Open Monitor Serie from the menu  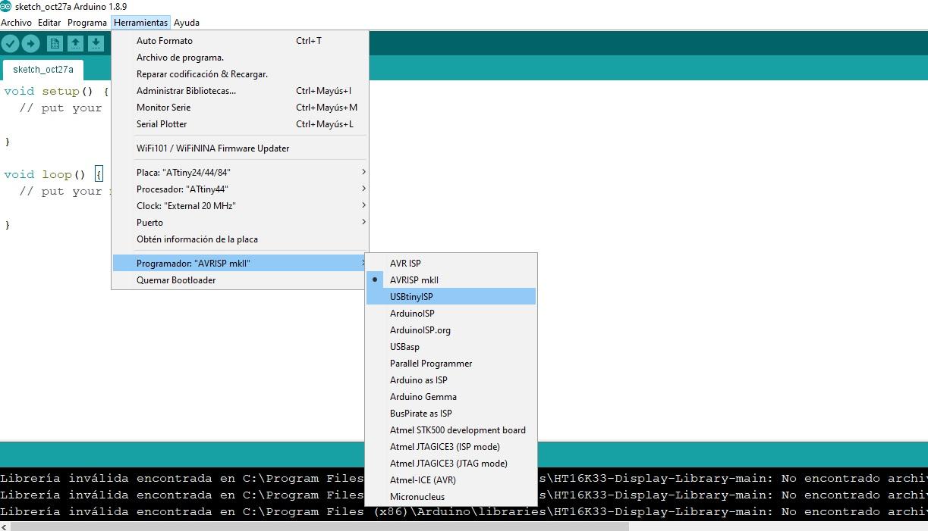[163, 108]
